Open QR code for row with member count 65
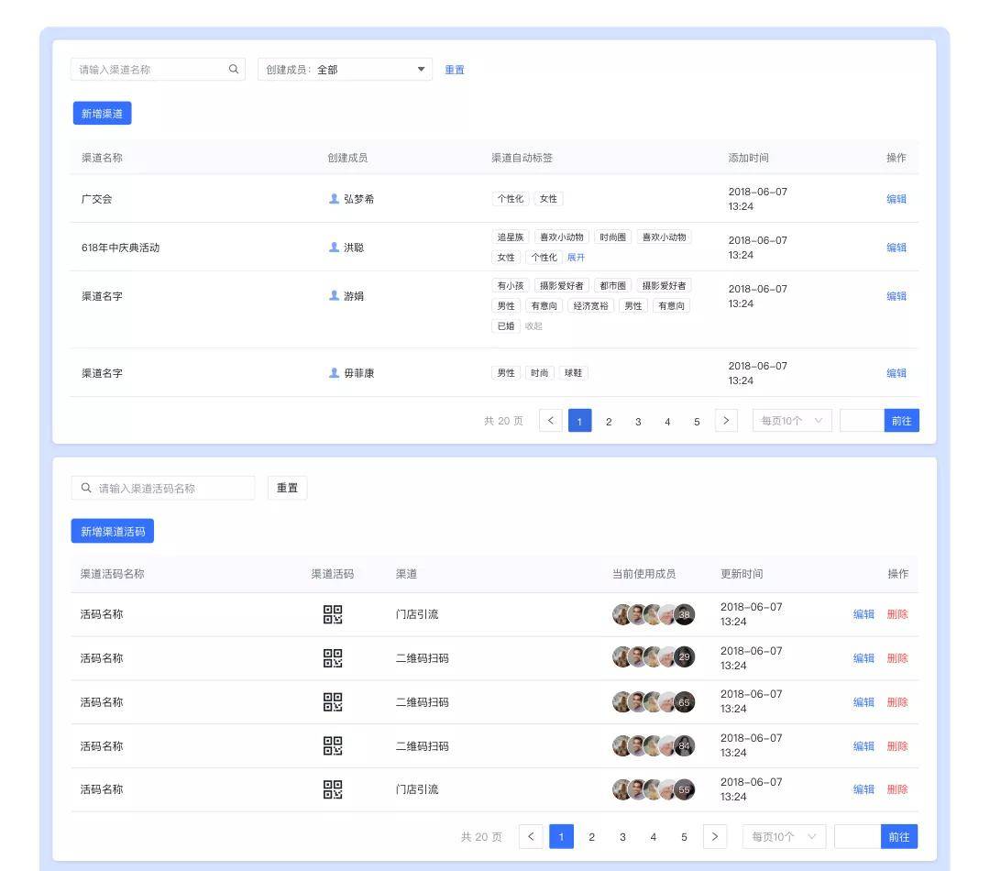 coord(333,701)
